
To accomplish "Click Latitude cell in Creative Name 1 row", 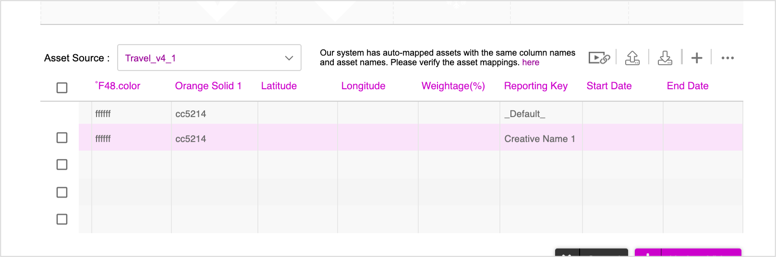I will [x=298, y=138].
